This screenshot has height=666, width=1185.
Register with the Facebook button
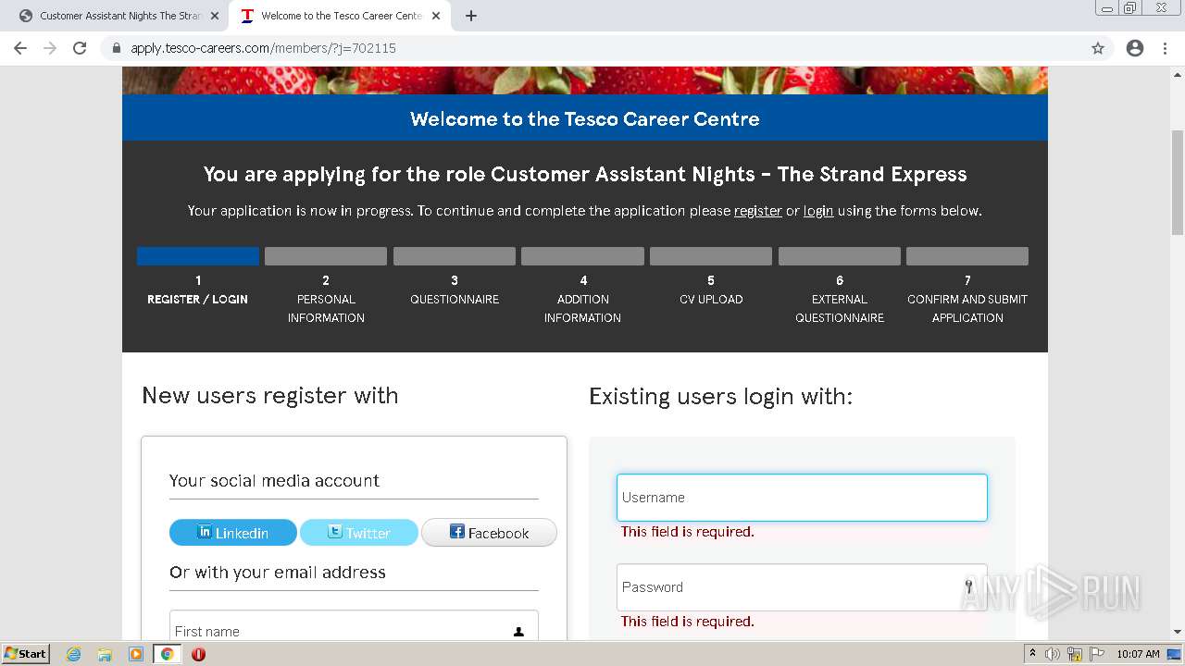click(x=489, y=533)
